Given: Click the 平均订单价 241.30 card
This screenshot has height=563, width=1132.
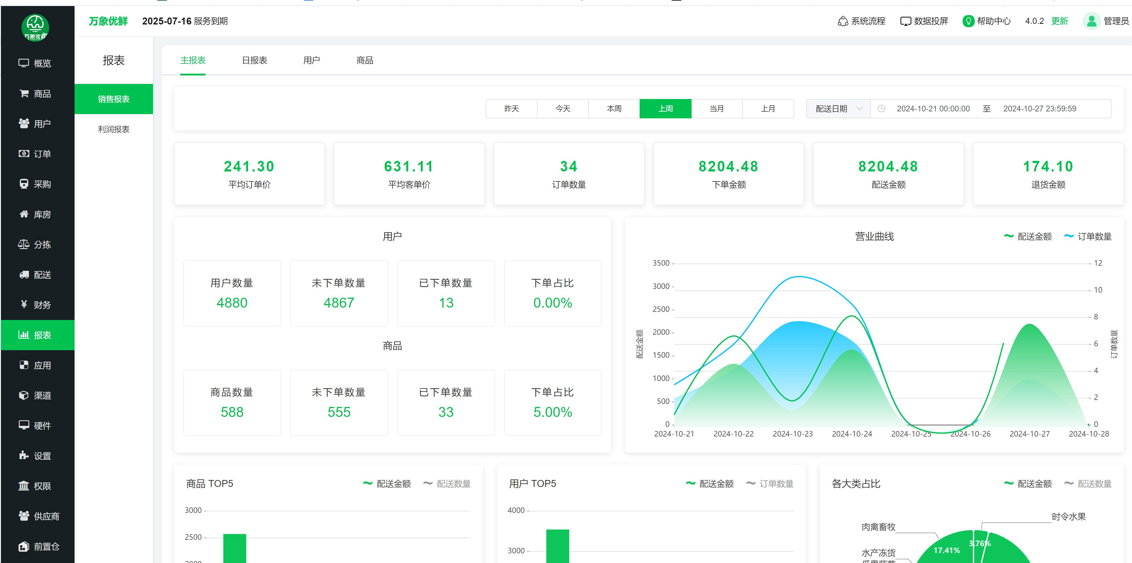Looking at the screenshot, I should click(x=249, y=174).
